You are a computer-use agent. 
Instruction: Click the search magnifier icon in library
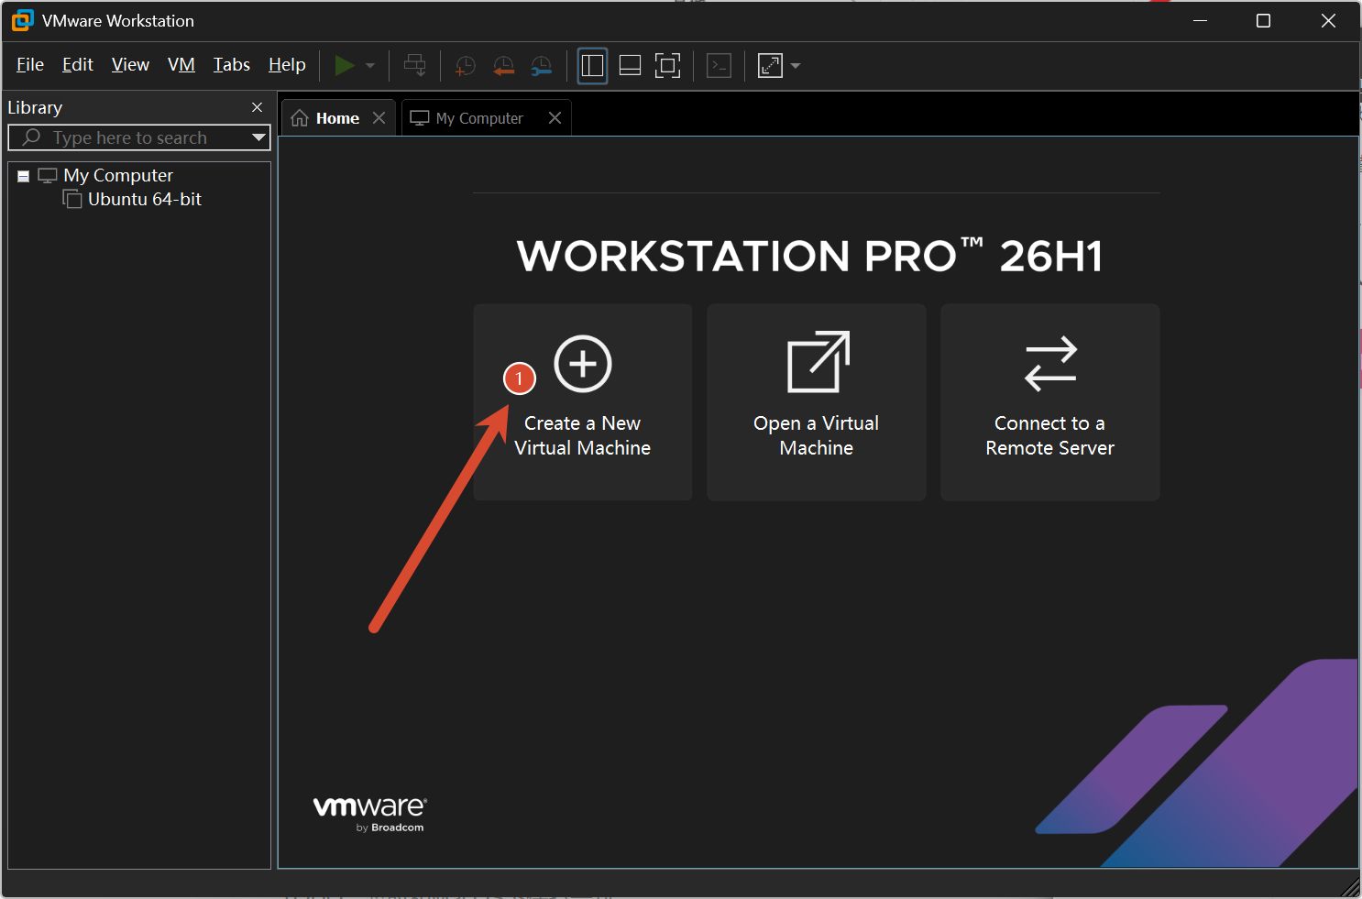point(31,137)
